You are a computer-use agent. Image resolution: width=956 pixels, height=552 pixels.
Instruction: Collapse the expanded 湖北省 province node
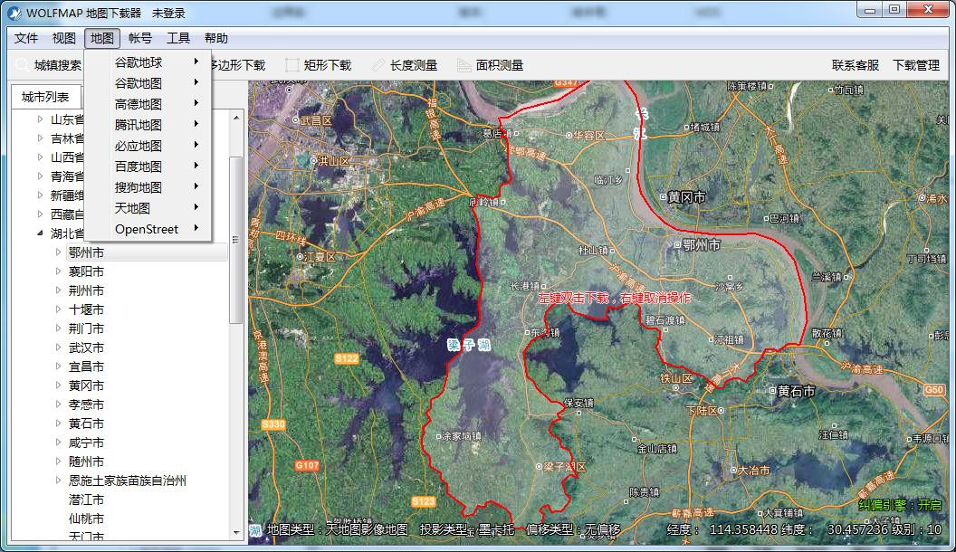pos(38,233)
